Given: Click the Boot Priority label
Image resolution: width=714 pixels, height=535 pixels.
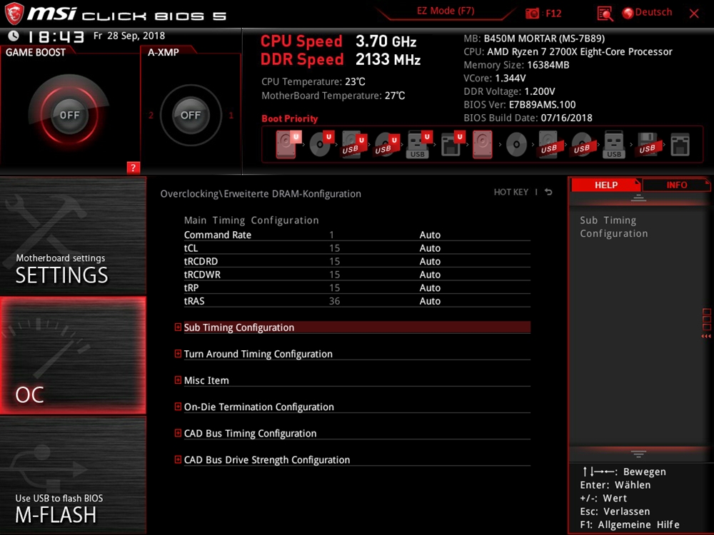Looking at the screenshot, I should point(290,118).
